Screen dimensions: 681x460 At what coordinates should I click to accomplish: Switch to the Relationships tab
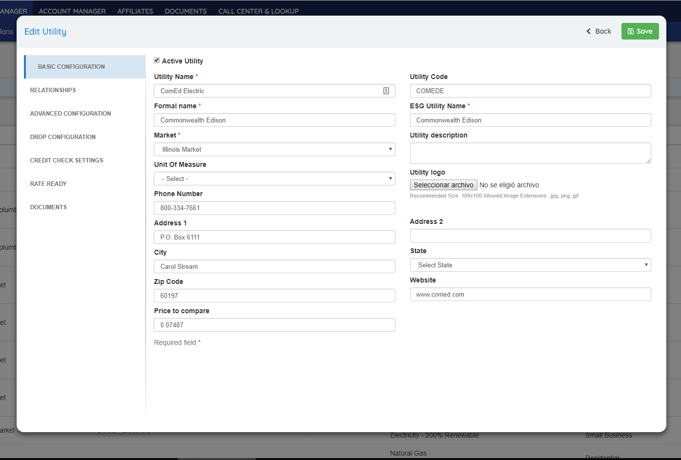click(85, 90)
